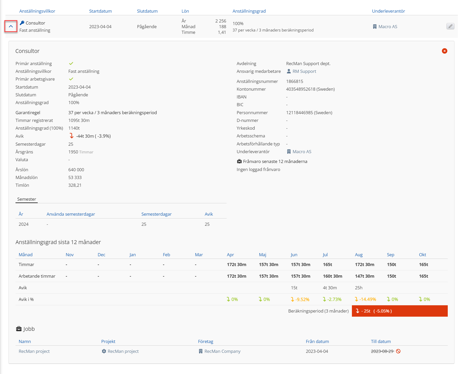The width and height of the screenshot is (463, 374).
Task: Open the RecMan project job name
Action: click(34, 351)
